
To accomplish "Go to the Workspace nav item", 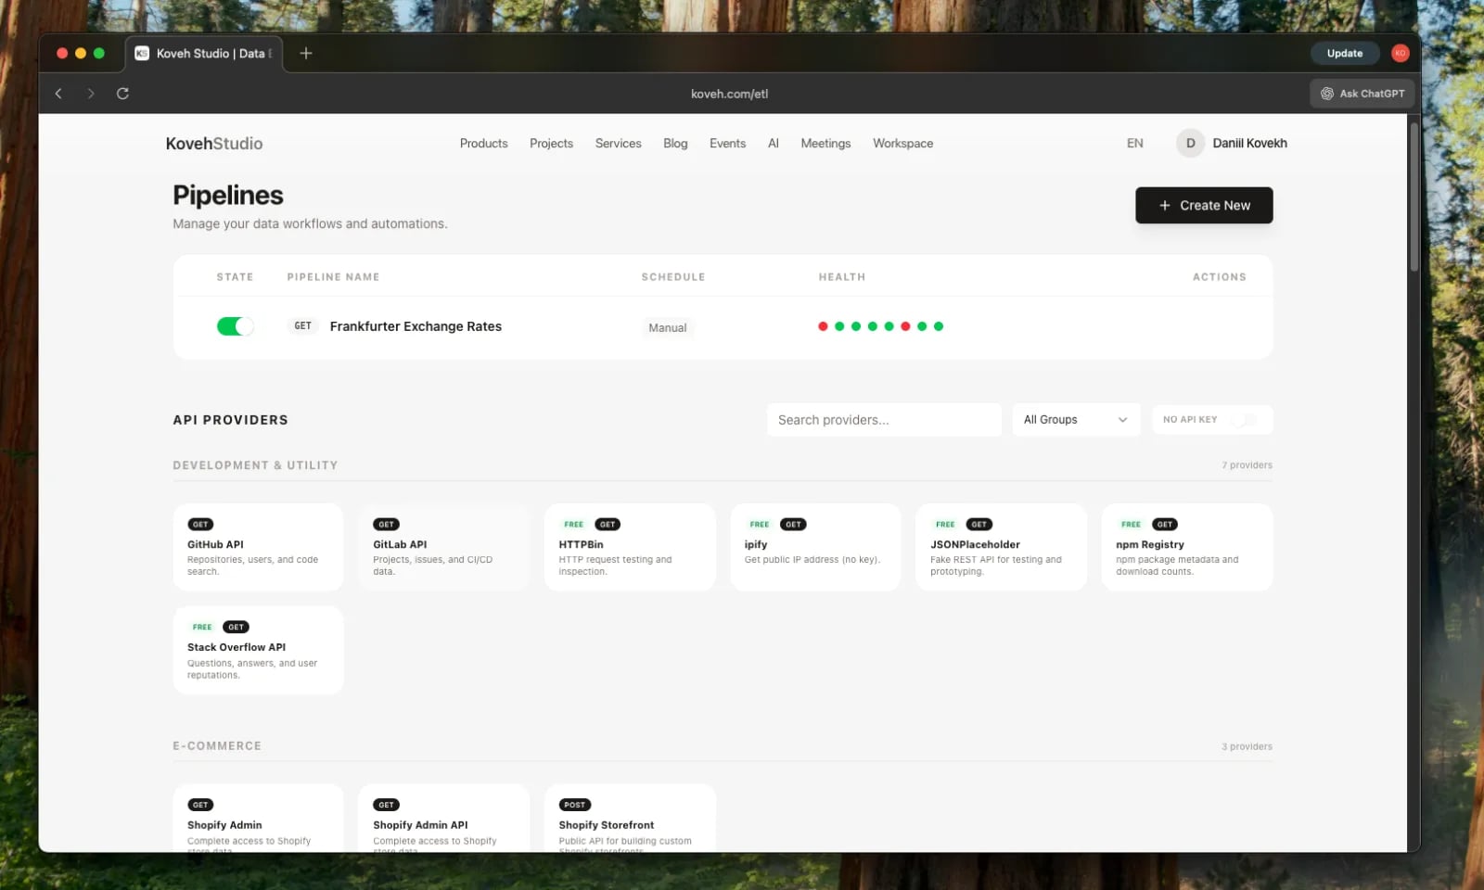I will (902, 144).
